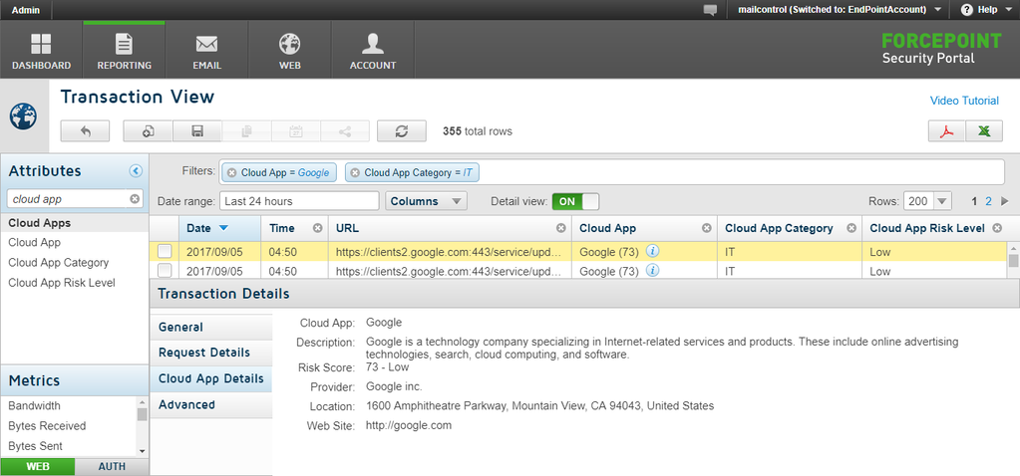Viewport: 1020px width, 476px height.
Task: Open info icon next to Google (73) first row
Action: click(x=652, y=251)
